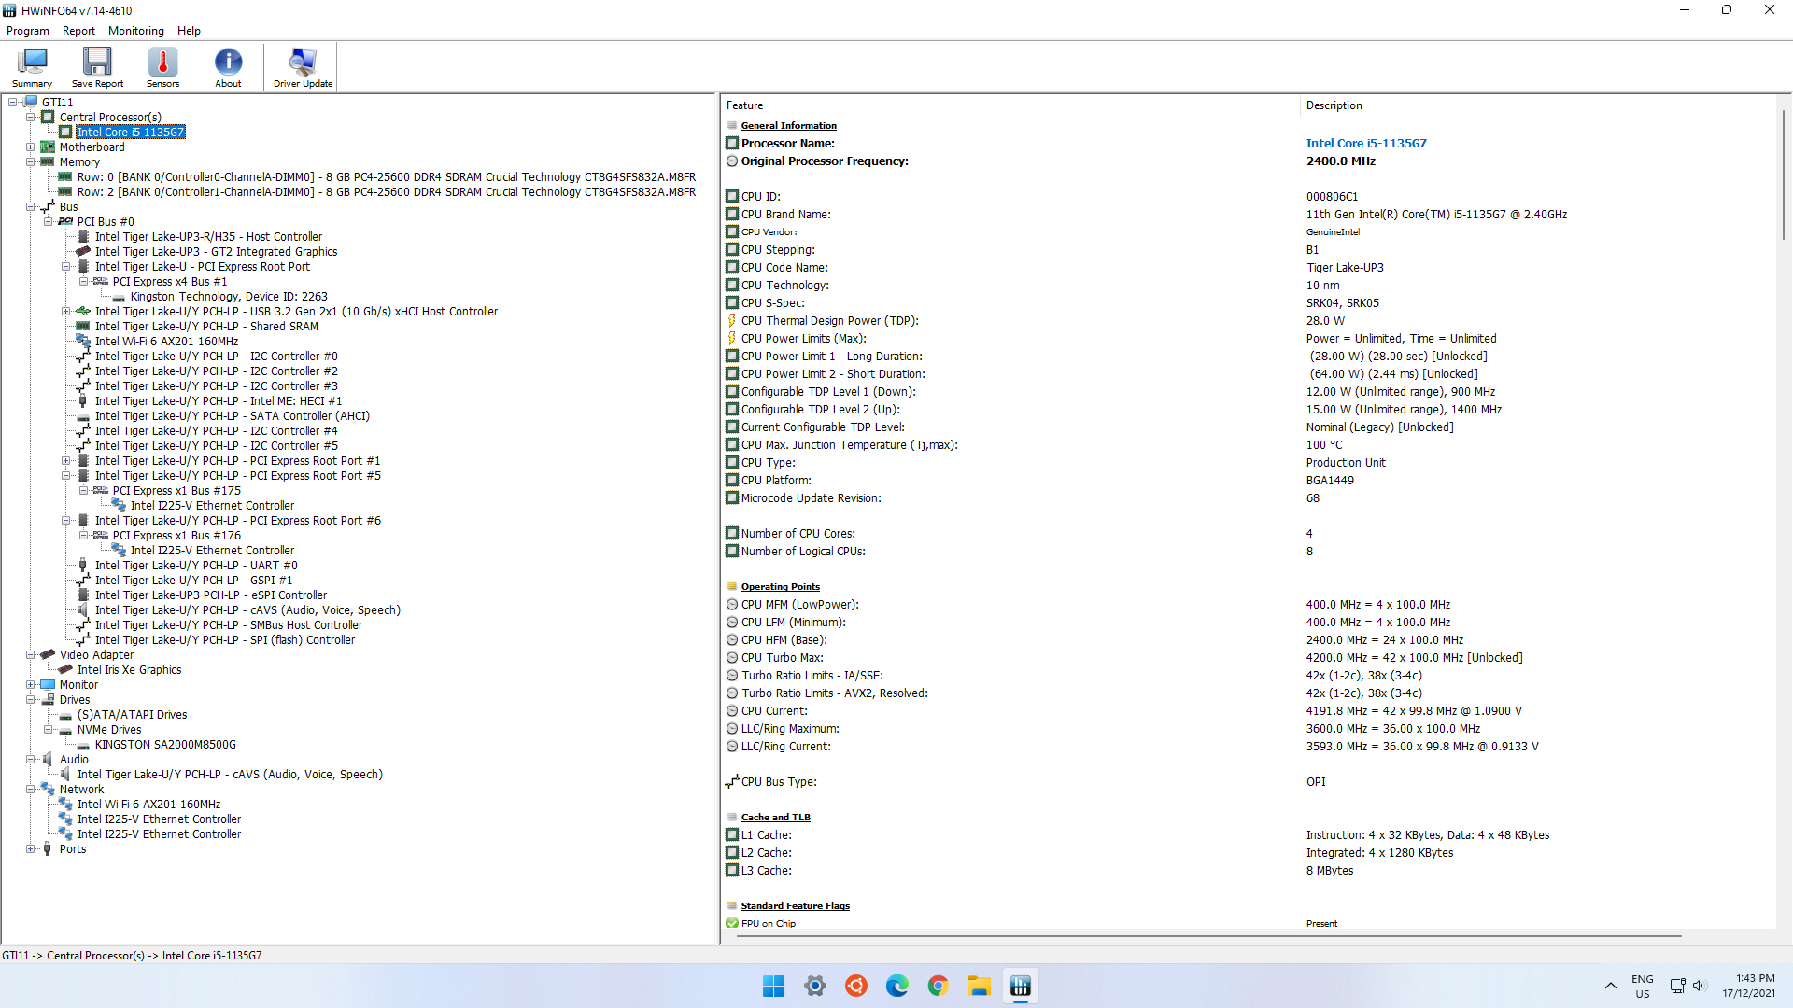The width and height of the screenshot is (1793, 1008).
Task: Expand the Ports node
Action: [31, 848]
